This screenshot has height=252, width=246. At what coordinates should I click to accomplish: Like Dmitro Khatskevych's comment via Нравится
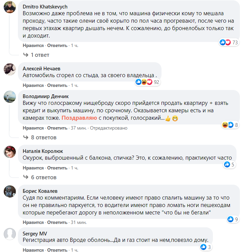coord(33,45)
